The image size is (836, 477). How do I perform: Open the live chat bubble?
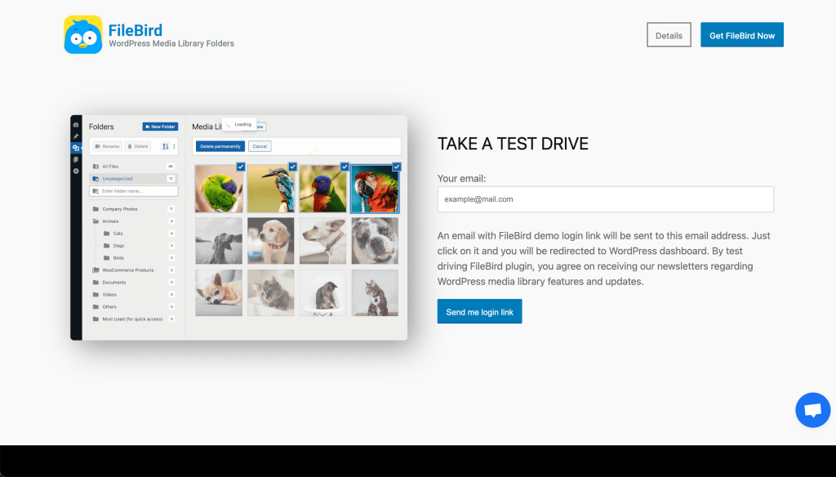coord(812,410)
